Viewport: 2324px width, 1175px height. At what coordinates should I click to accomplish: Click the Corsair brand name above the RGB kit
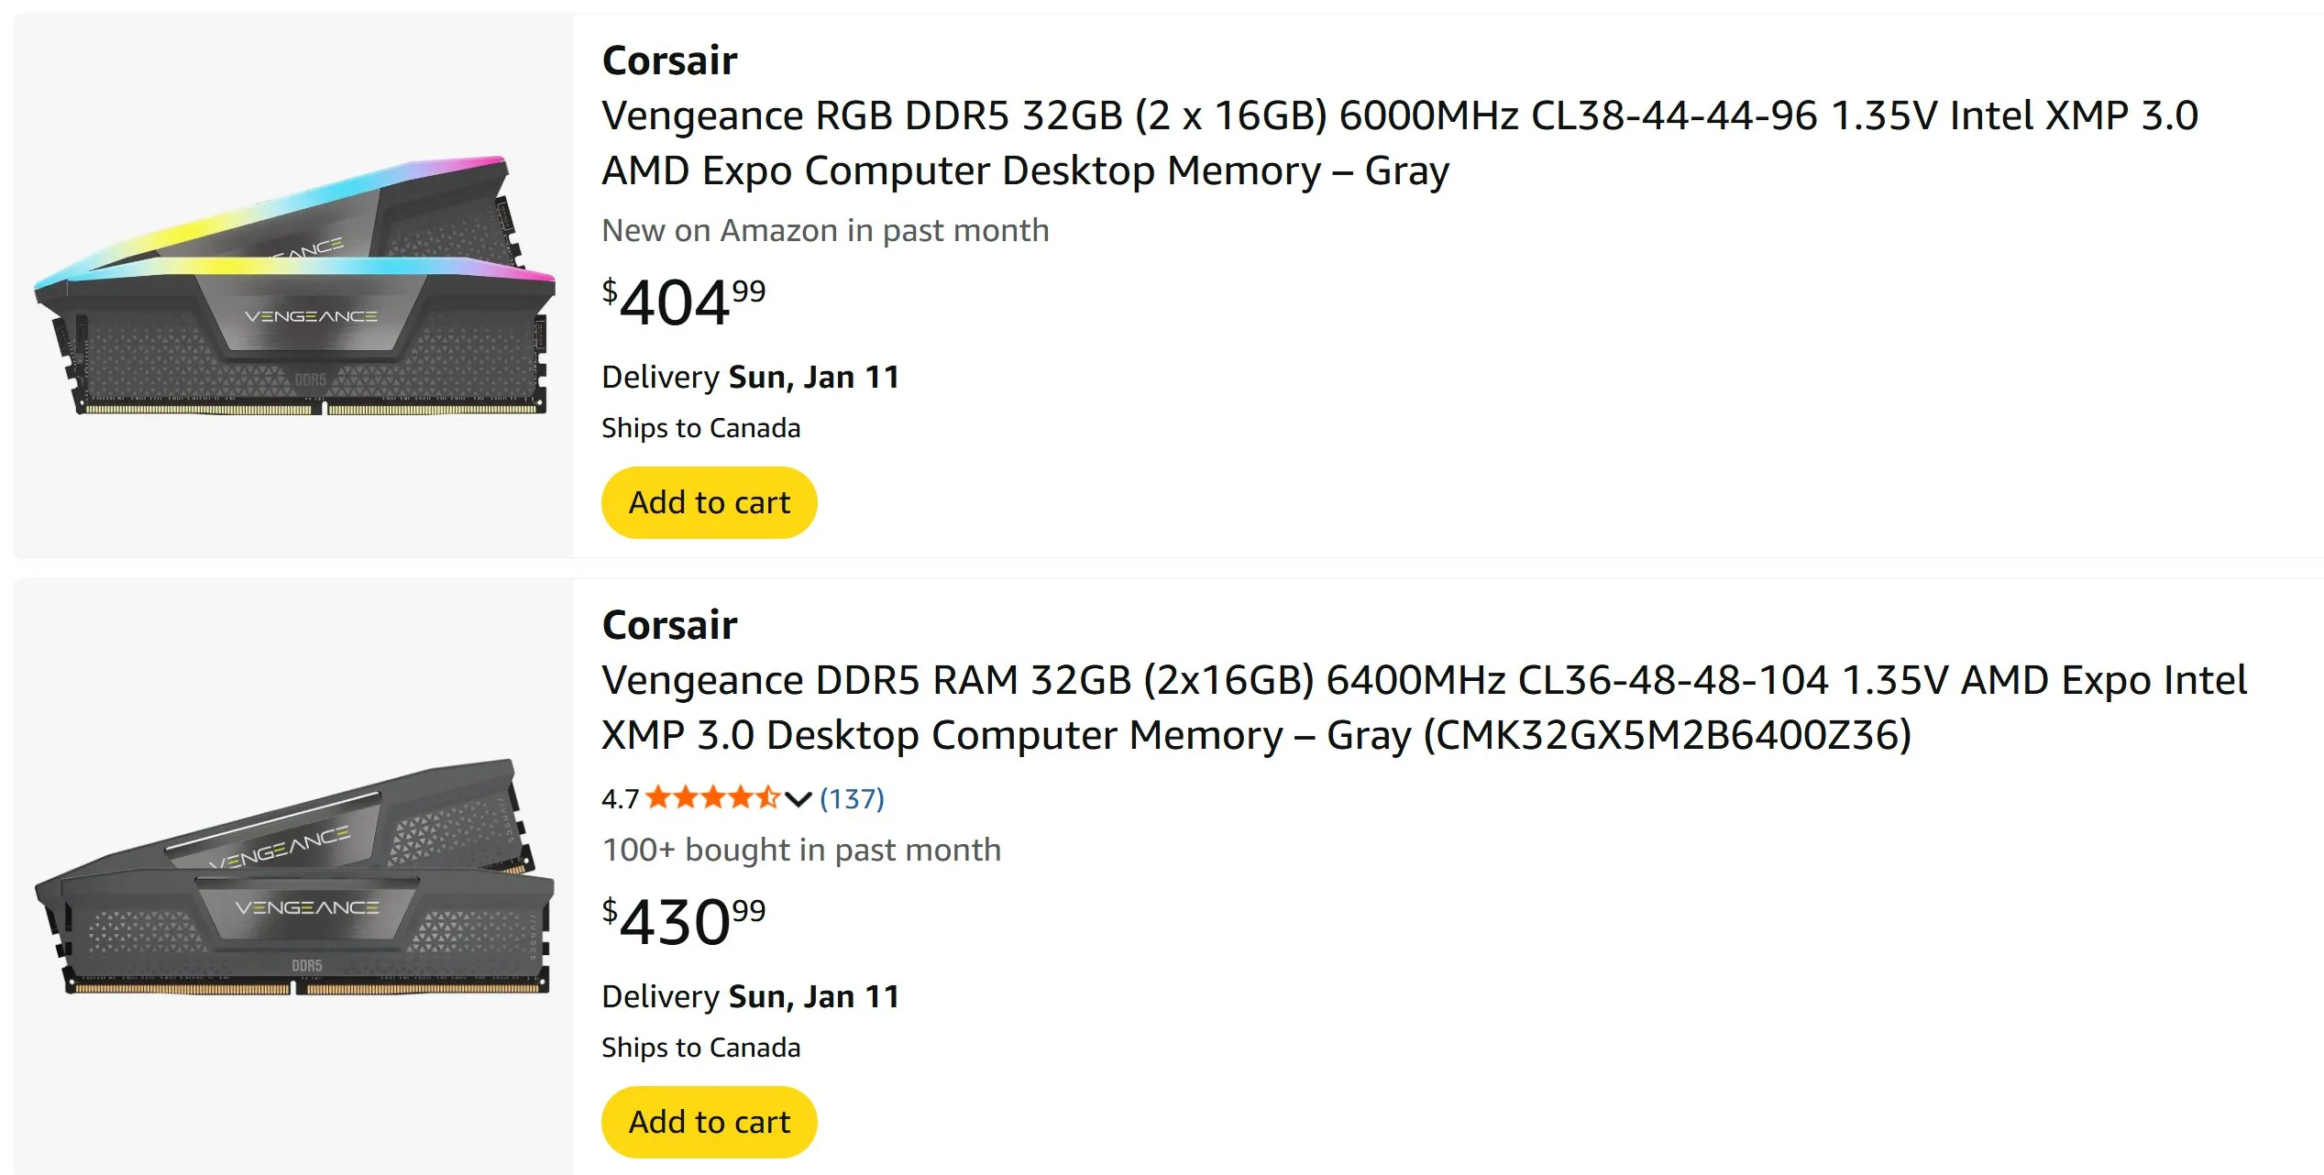pyautogui.click(x=669, y=60)
